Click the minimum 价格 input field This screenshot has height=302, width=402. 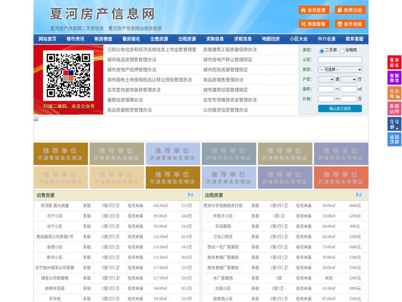coord(326,99)
